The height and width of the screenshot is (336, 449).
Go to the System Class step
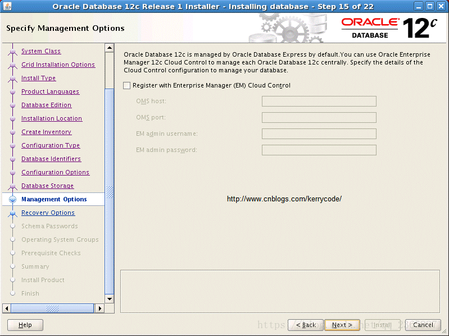(41, 51)
